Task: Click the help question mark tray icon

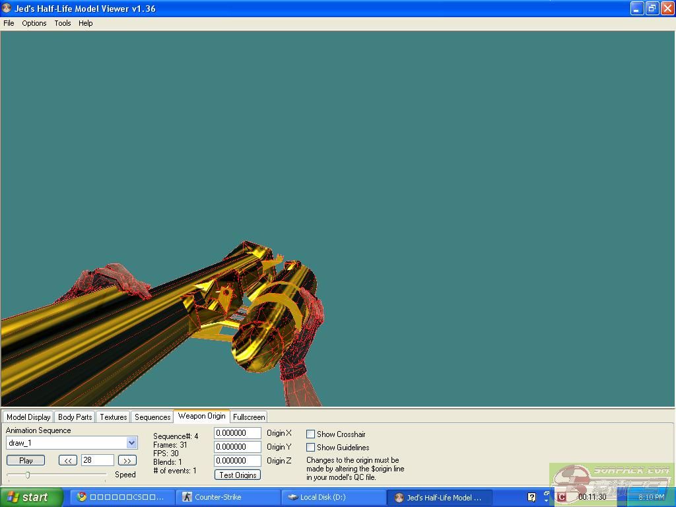Action: click(532, 498)
